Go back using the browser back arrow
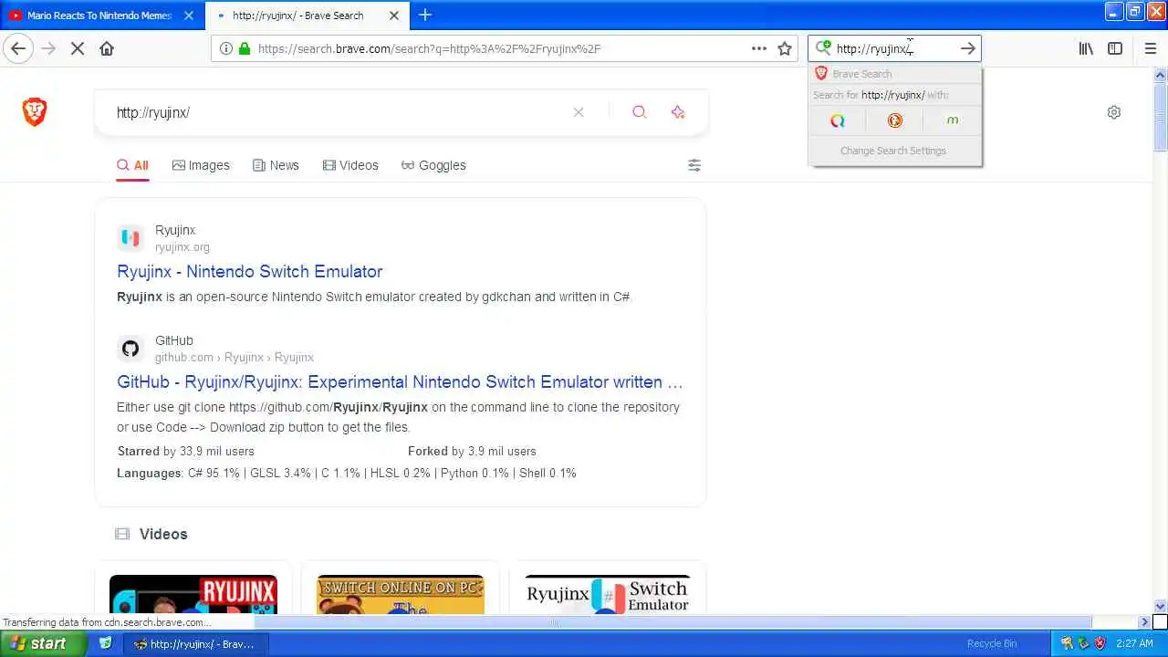This screenshot has height=657, width=1168. 18,48
